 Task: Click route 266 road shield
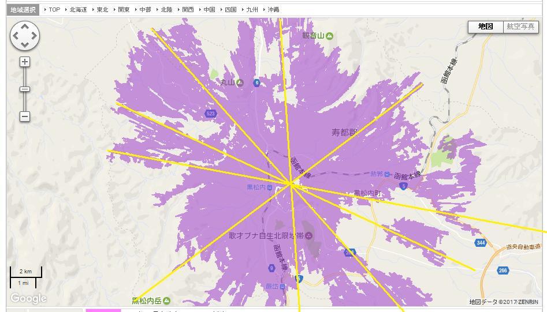pyautogui.click(x=503, y=270)
